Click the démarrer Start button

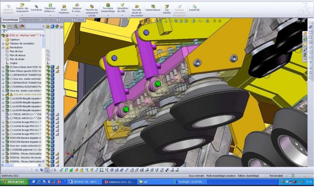[14, 182]
